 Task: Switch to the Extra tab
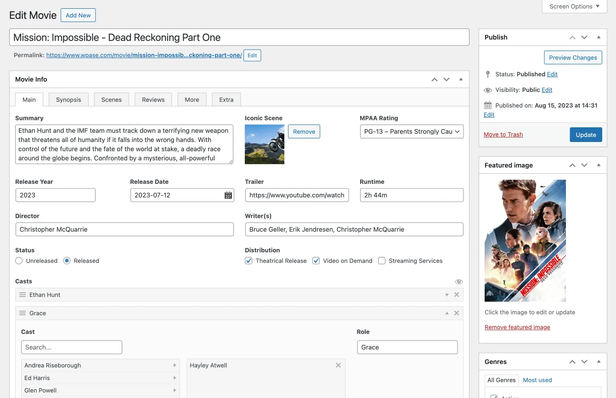(x=226, y=100)
